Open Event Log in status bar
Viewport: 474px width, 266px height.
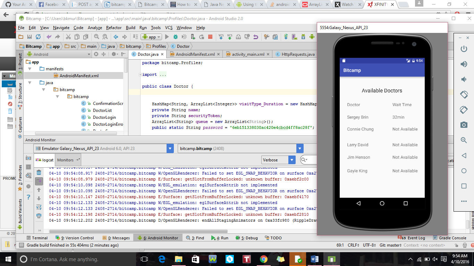point(411,238)
